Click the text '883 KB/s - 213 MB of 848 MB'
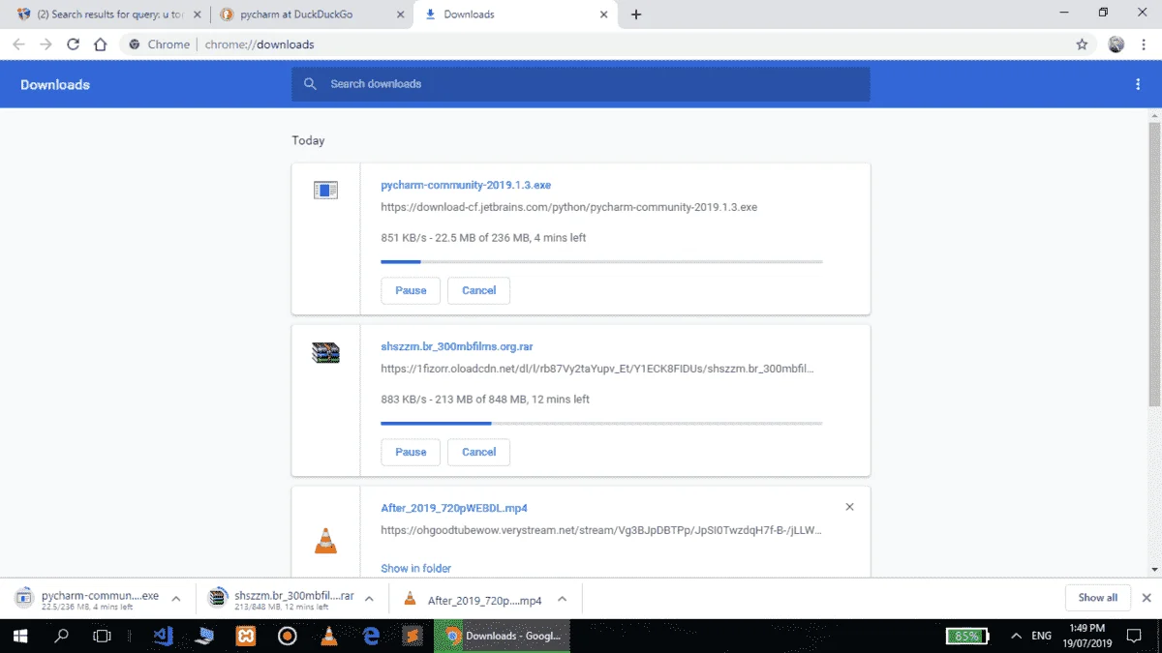Image resolution: width=1162 pixels, height=653 pixels. coord(454,400)
